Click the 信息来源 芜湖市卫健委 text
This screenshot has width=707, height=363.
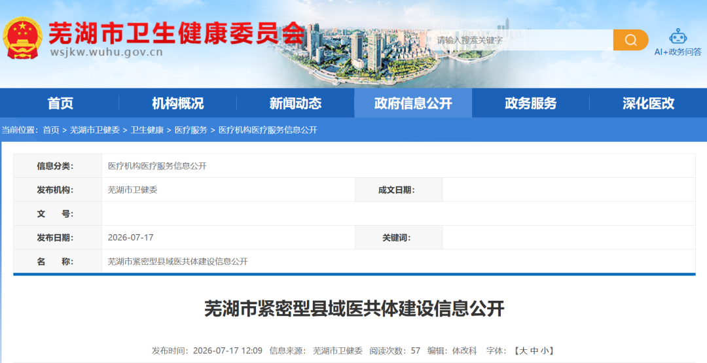click(x=316, y=351)
